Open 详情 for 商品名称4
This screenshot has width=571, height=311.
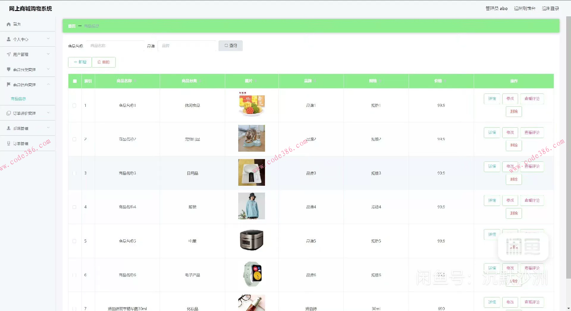492,200
